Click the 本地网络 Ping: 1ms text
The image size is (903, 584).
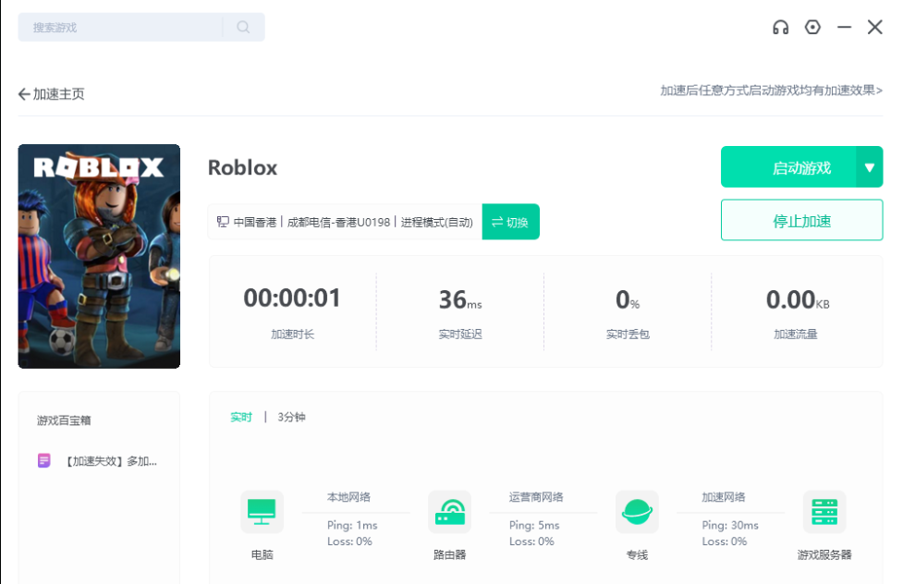tap(352, 525)
